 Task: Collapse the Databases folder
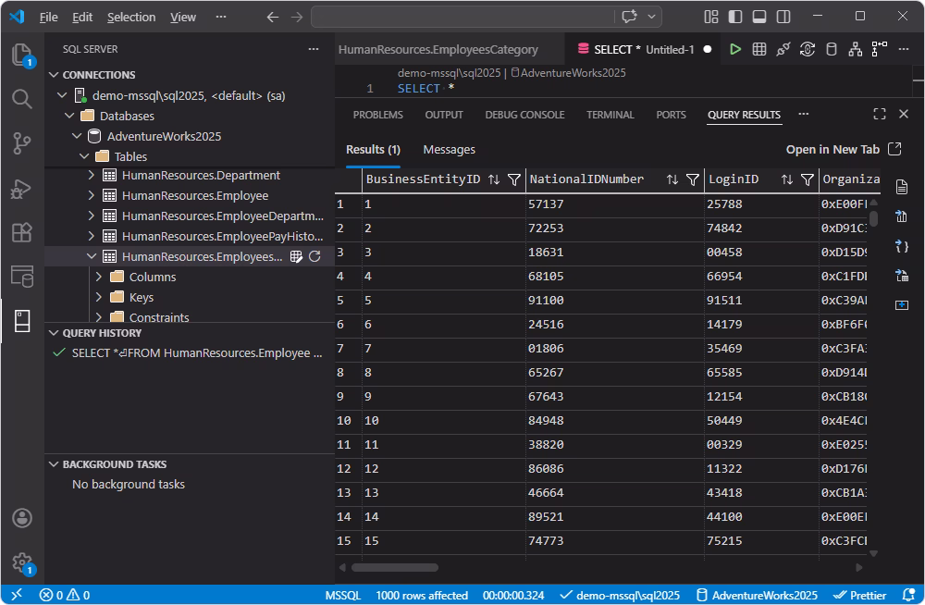[69, 116]
